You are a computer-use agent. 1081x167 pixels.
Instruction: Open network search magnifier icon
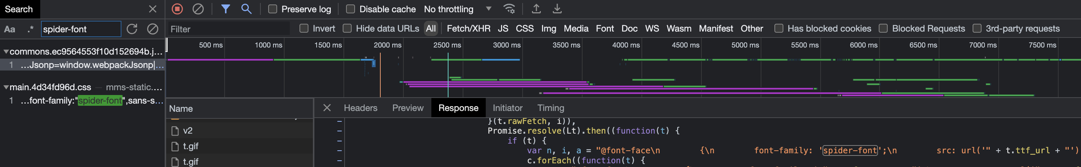246,9
